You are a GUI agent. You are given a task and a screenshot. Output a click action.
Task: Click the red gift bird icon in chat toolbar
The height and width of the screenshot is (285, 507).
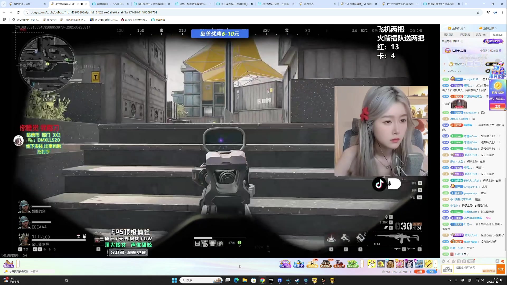coord(502,261)
